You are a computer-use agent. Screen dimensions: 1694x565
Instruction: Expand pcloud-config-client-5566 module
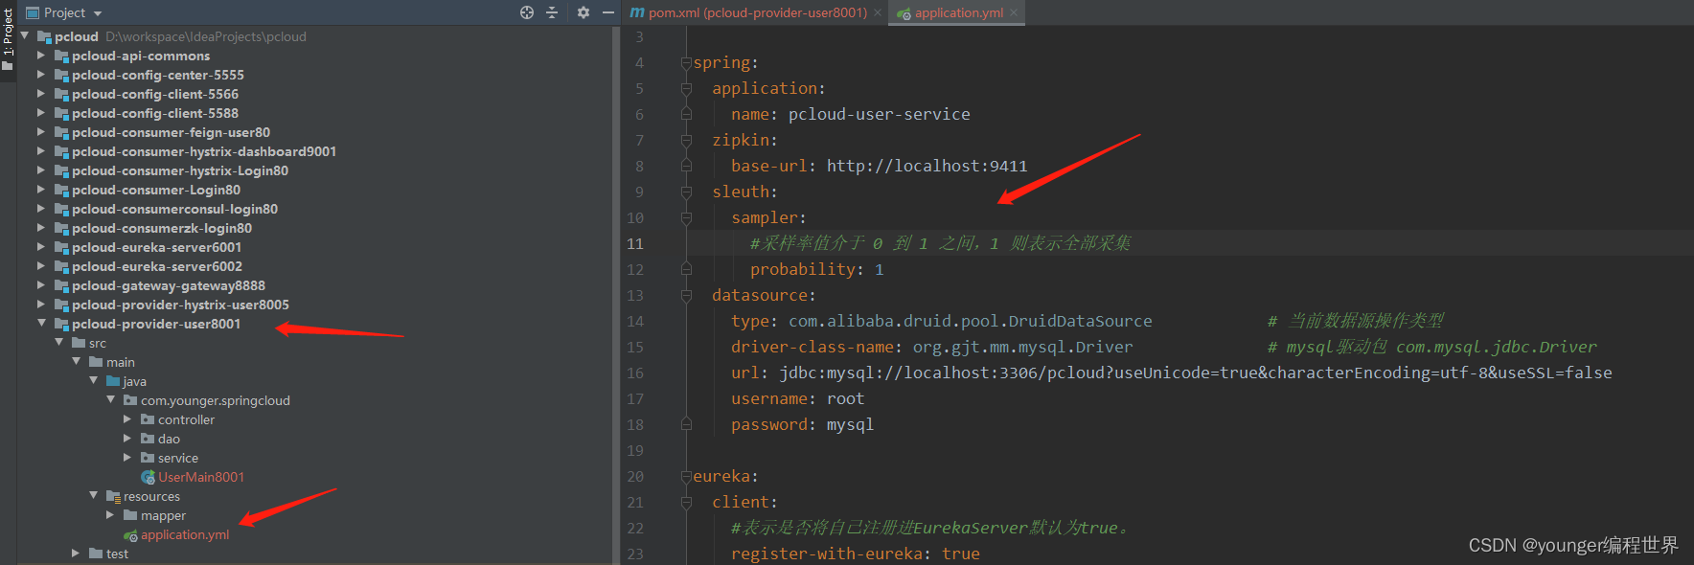click(41, 94)
